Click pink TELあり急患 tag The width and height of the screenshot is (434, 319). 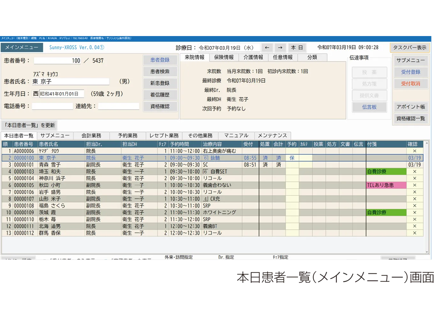pyautogui.click(x=386, y=185)
